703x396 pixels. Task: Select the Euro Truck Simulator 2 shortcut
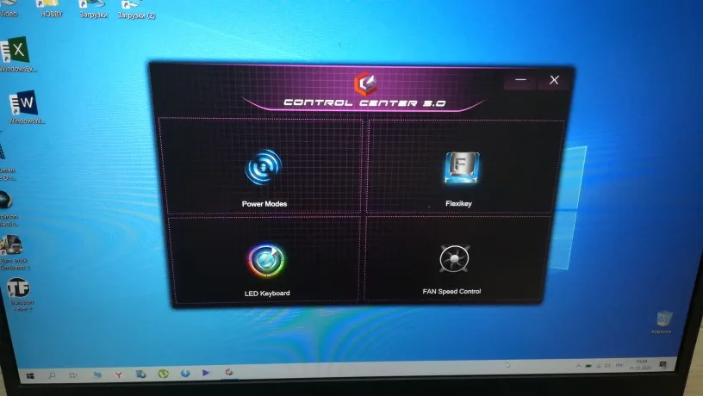15,254
